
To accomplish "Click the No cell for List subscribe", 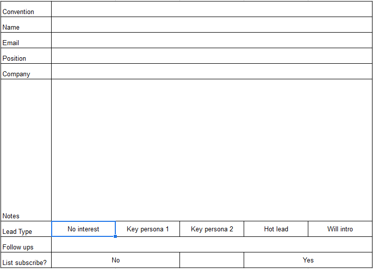I will pos(116,260).
